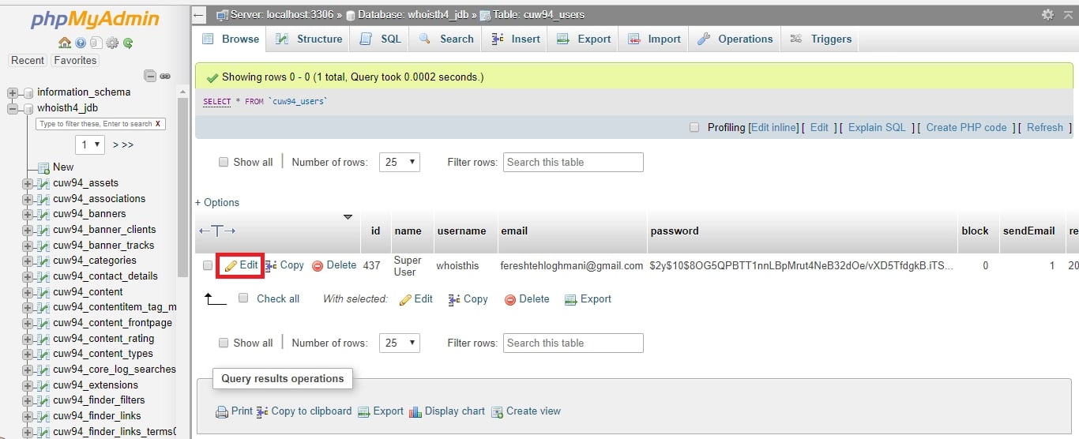Screen dimensions: 1079x439
Task: Click the Copy icon in row 437
Action: [x=271, y=266]
